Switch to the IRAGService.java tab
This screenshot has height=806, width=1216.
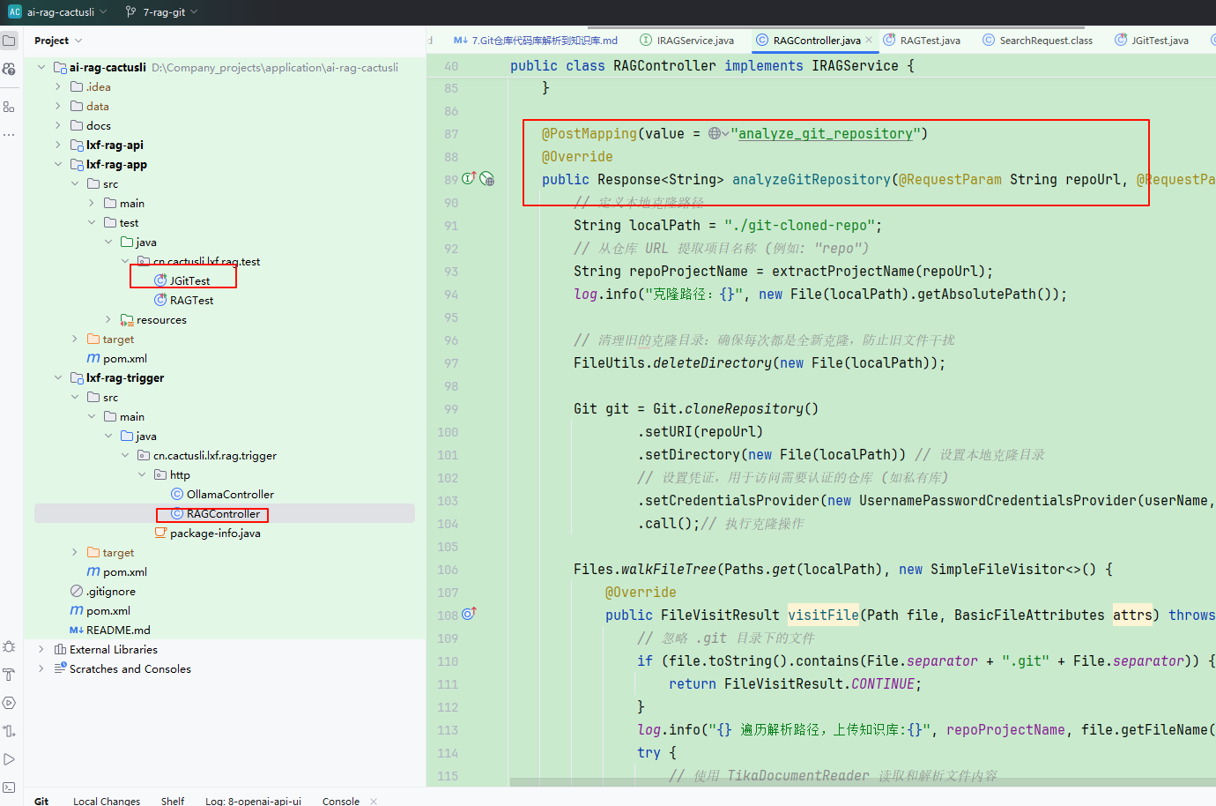[686, 40]
